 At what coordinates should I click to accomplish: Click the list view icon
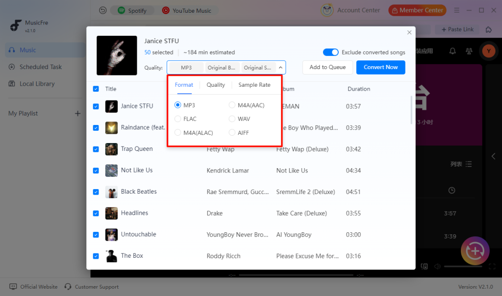[469, 164]
